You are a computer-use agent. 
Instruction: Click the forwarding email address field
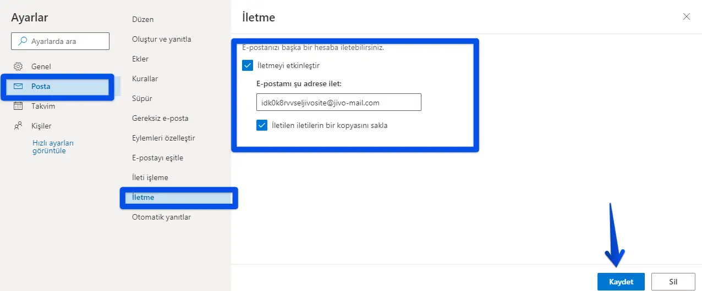point(338,102)
